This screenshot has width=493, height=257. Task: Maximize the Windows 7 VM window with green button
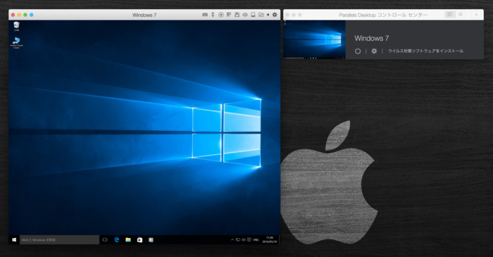25,15
